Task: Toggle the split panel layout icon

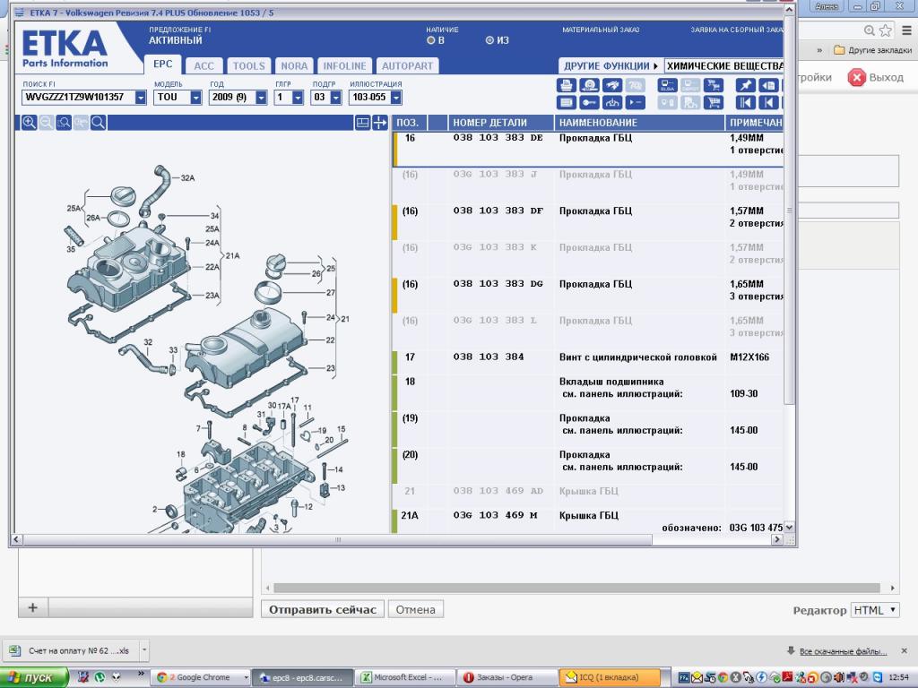Action: pyautogui.click(x=362, y=122)
